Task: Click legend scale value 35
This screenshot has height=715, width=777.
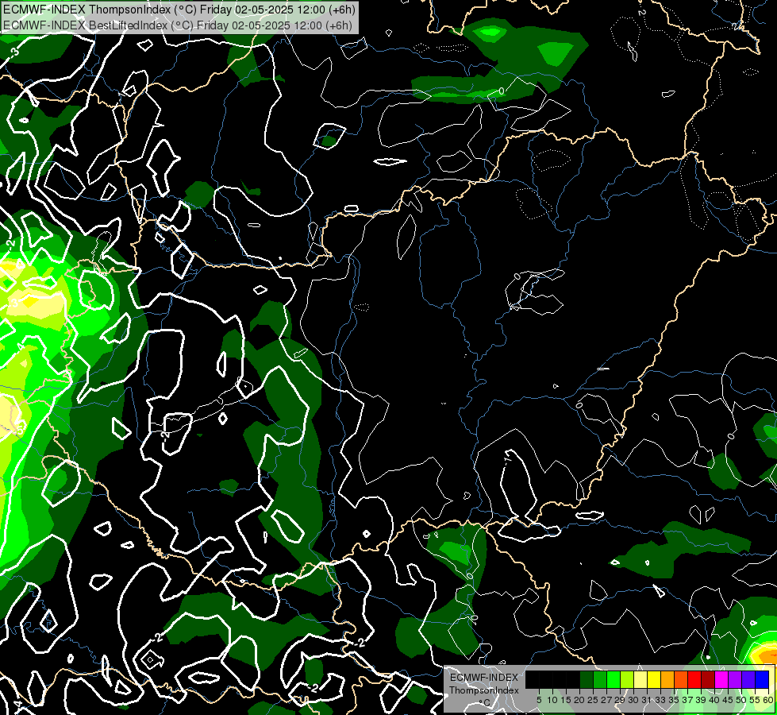Action: click(674, 700)
